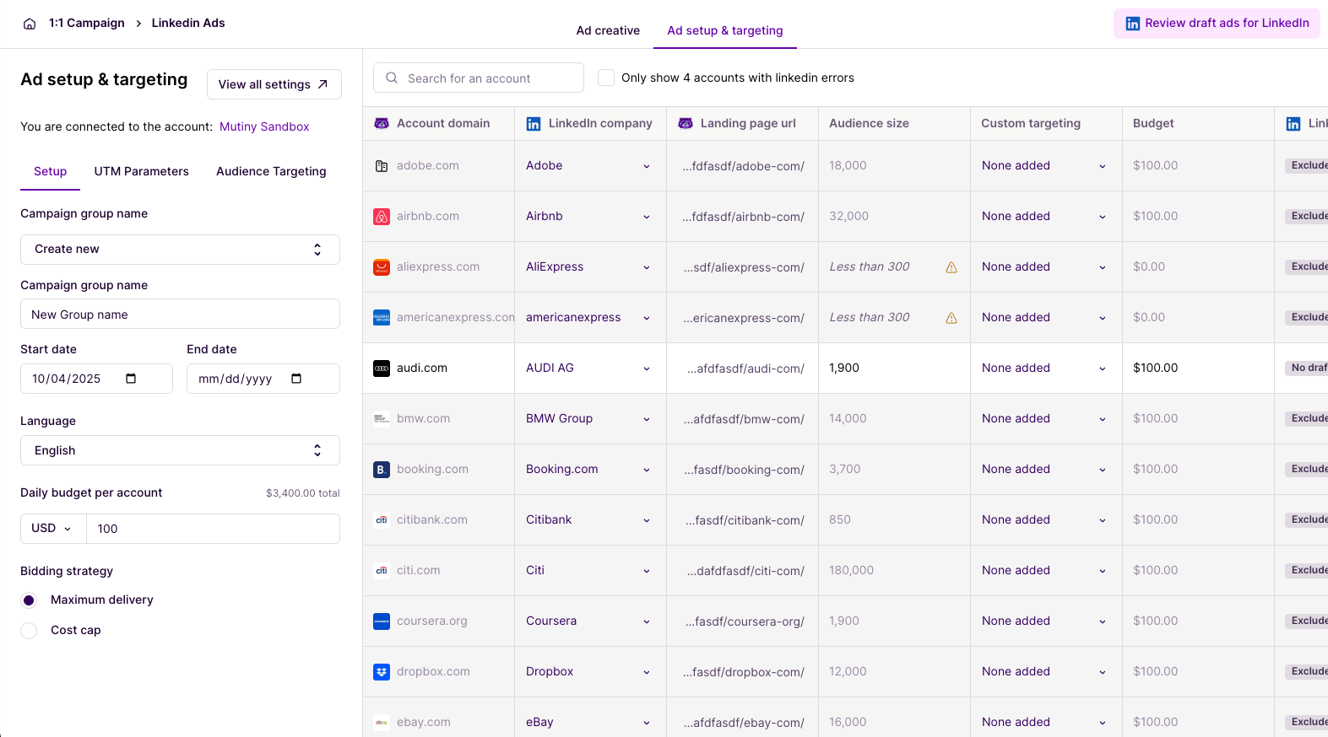Click the citibank.com logo icon
Viewport: 1328px width, 737px height.
(382, 520)
